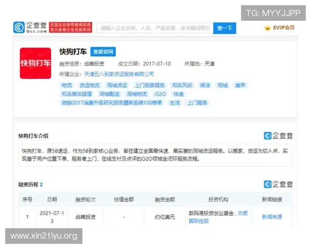This screenshot has height=249, width=311.
Task: Click 所属地 天津 text
Action: point(200,64)
